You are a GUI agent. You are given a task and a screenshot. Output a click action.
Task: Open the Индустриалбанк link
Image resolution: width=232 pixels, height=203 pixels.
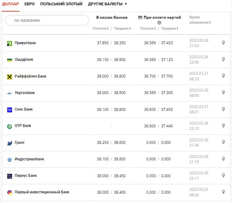pyautogui.click(x=29, y=159)
